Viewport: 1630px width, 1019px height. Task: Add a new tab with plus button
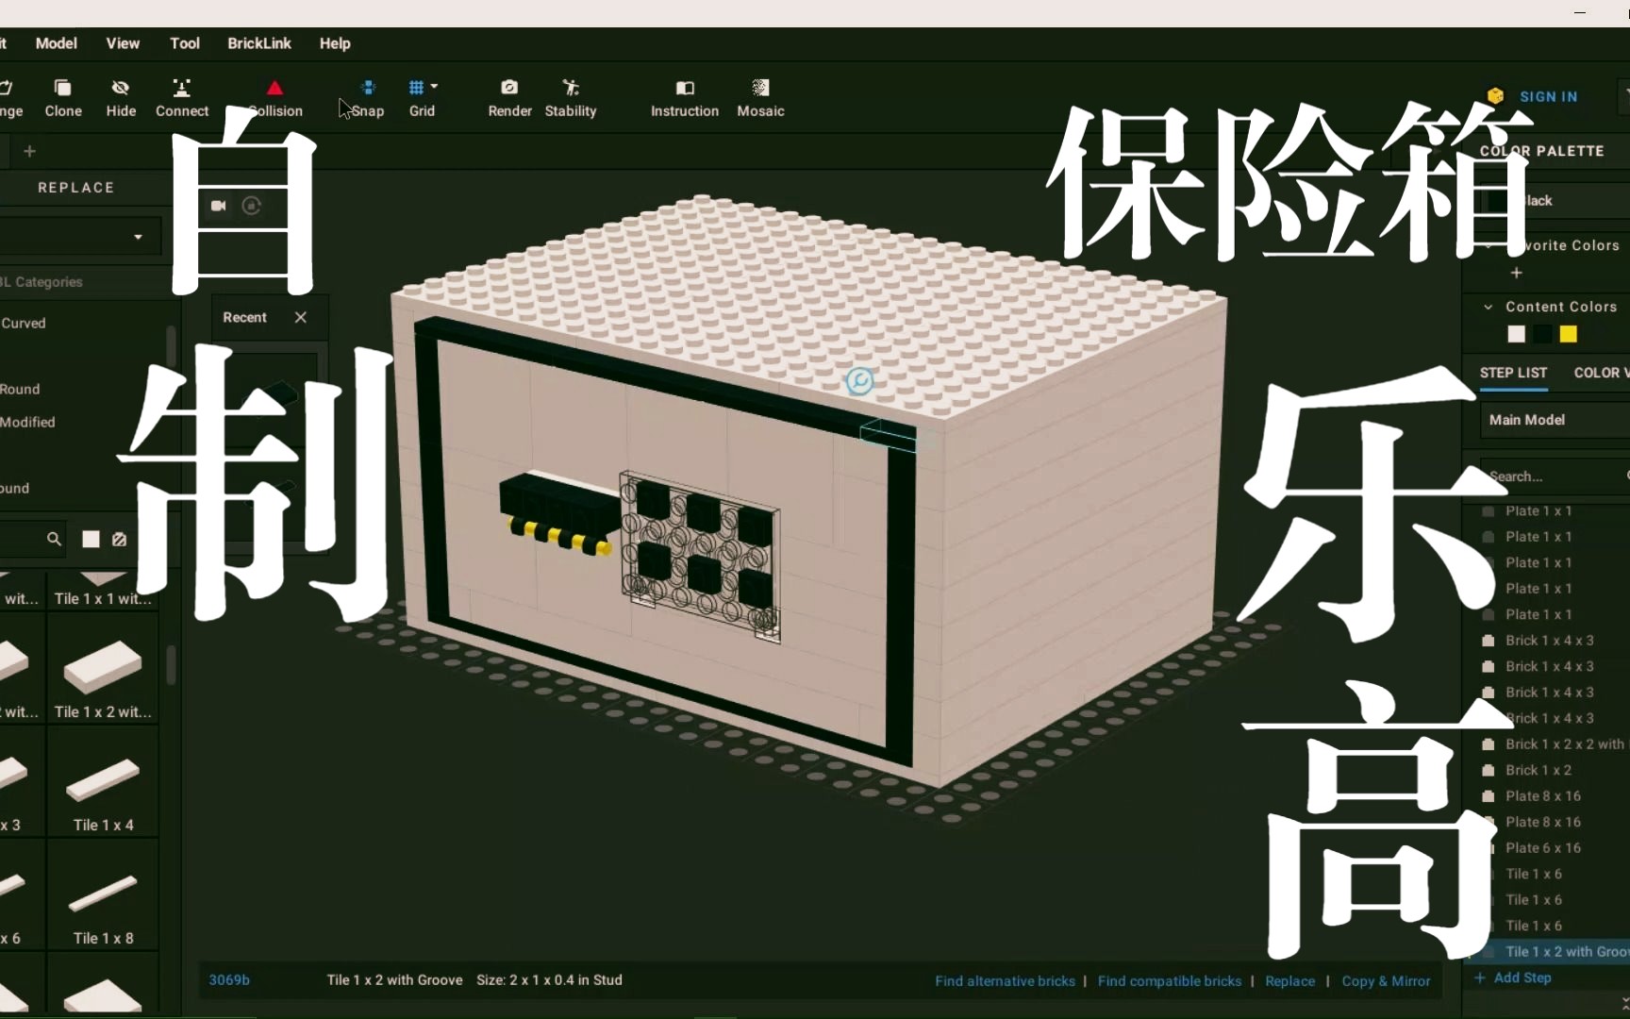29,151
